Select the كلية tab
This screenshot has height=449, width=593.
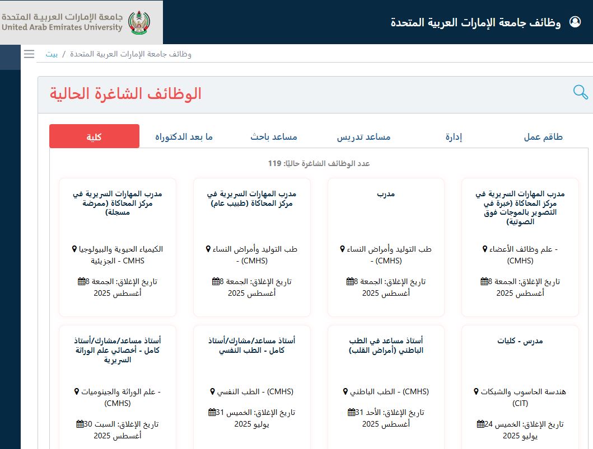click(x=94, y=136)
